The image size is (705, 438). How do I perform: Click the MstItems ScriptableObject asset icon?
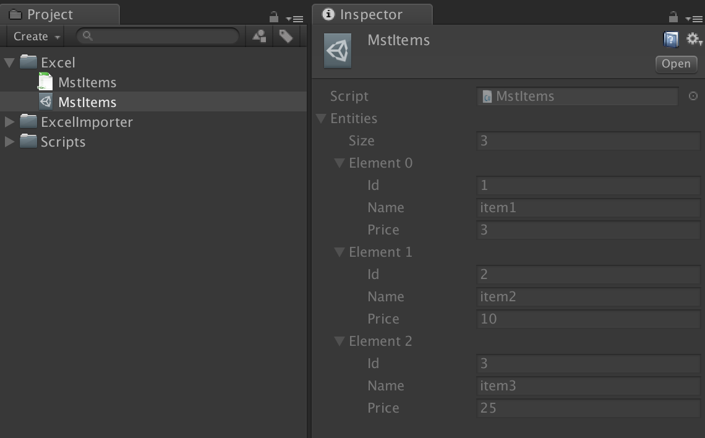tap(45, 101)
